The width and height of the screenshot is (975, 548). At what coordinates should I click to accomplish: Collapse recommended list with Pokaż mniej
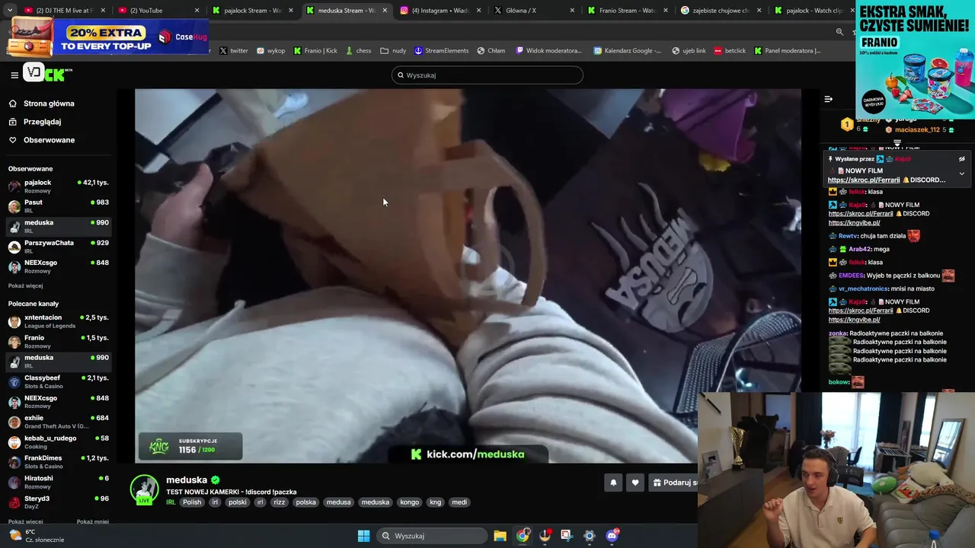(93, 521)
